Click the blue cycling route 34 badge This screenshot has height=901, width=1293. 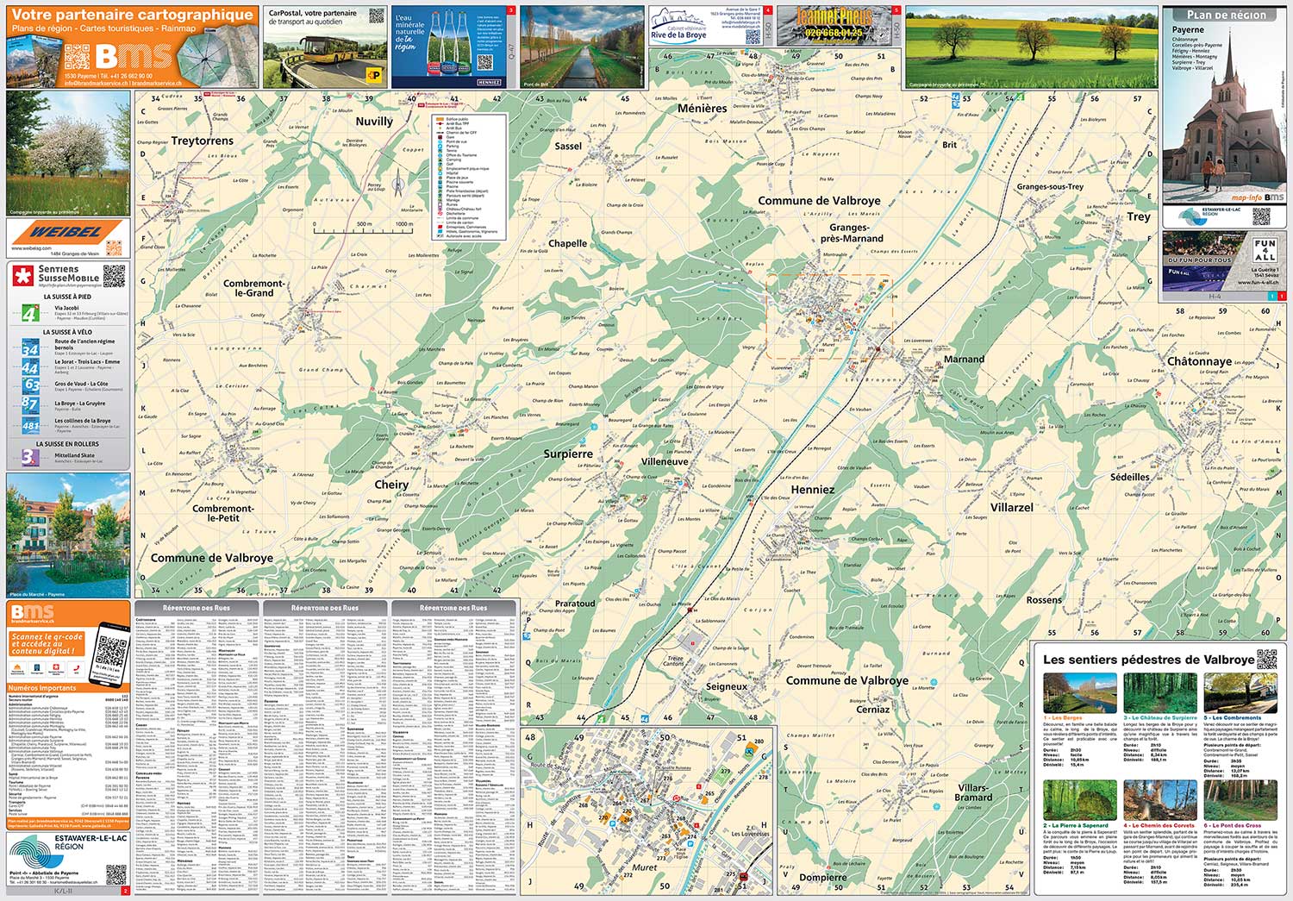pos(30,347)
